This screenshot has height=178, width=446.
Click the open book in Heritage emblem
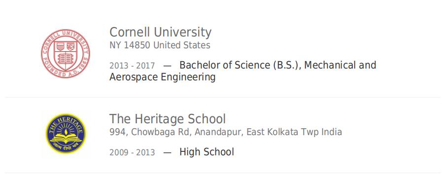[66, 139]
